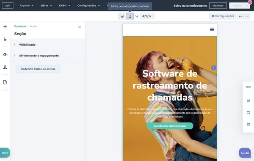Screen dimensions: 254x161
Task: Click the Configurações gear button
Action: click(223, 16)
